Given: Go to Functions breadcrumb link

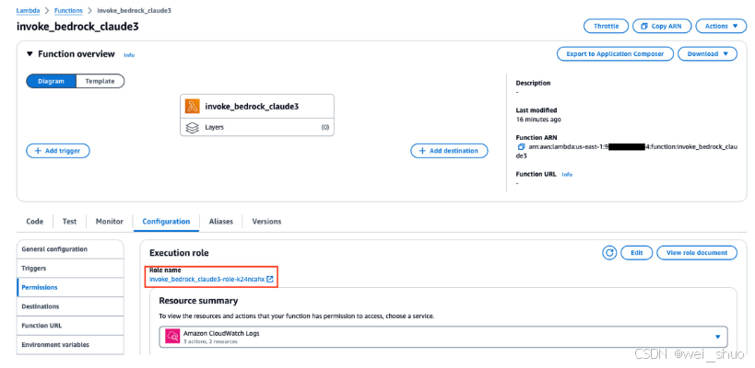Looking at the screenshot, I should (x=68, y=10).
